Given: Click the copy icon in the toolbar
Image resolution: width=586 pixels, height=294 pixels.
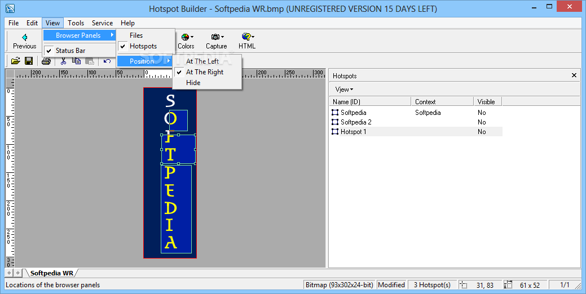Looking at the screenshot, I should point(77,61).
